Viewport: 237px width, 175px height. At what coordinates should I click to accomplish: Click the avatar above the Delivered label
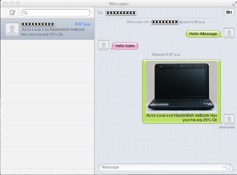(229, 119)
